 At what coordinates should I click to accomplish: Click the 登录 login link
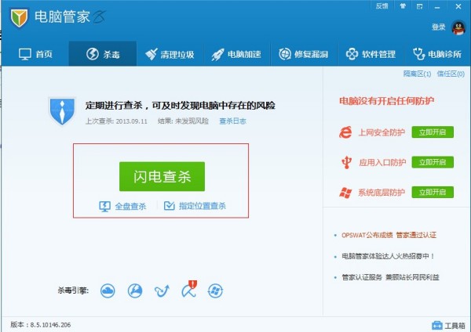click(439, 27)
